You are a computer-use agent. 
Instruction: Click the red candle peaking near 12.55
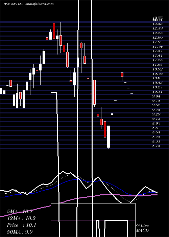[x=54, y=31]
